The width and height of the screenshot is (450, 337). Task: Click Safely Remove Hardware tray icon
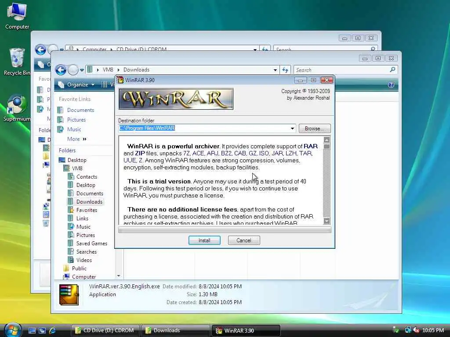(396, 330)
